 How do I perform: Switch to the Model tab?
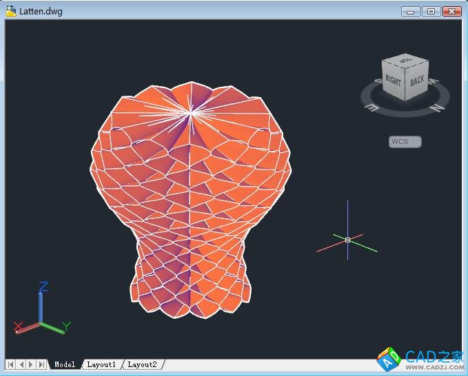click(65, 364)
